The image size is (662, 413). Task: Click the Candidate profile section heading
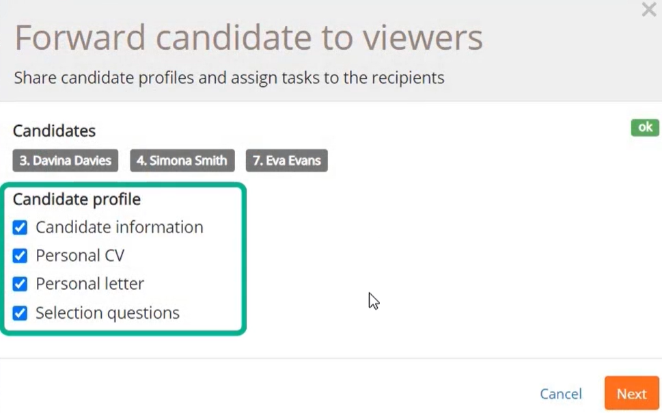(x=77, y=199)
